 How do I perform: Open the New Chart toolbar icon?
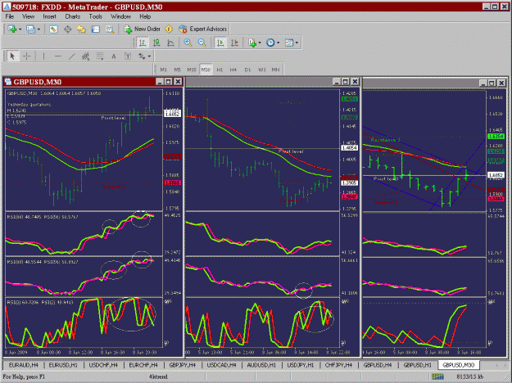[12, 29]
